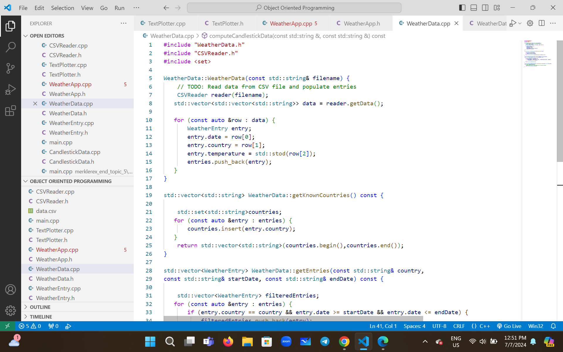Switch to the TextPlotter.h tab

coord(228,23)
